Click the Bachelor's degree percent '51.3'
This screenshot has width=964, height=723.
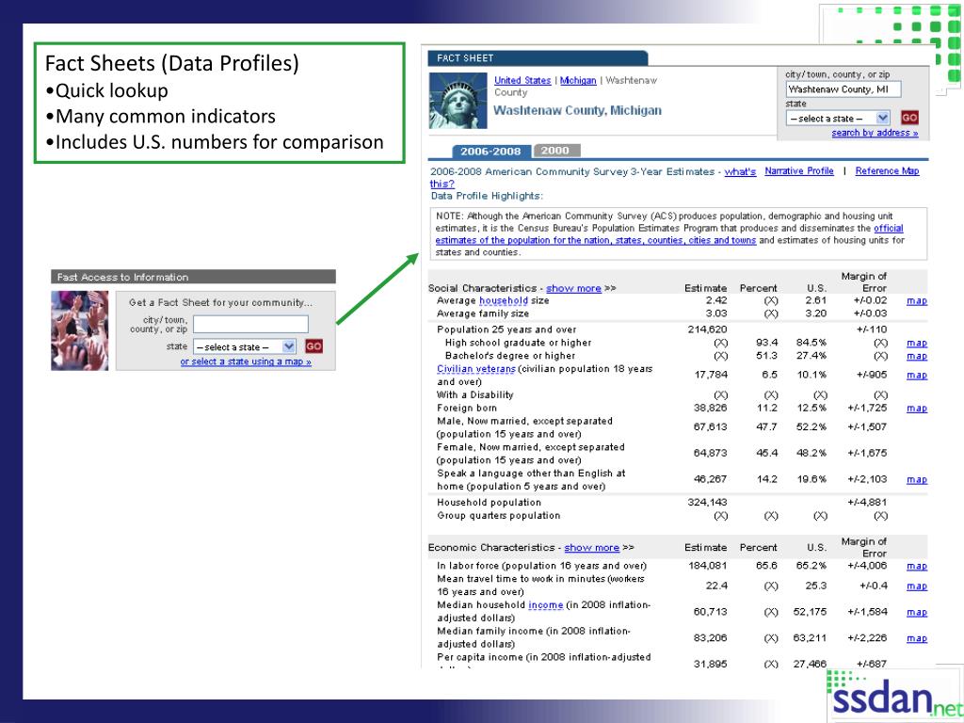click(x=766, y=356)
